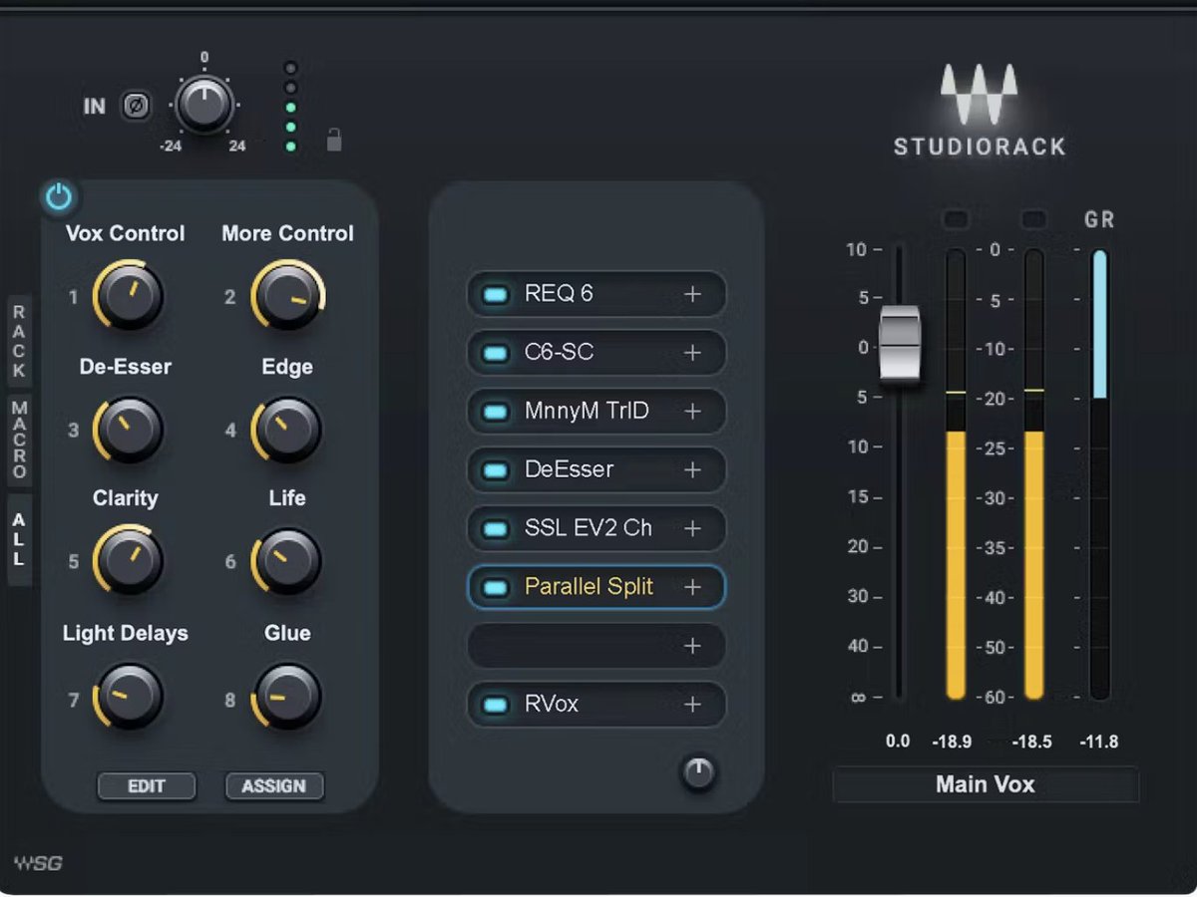Image resolution: width=1197 pixels, height=897 pixels.
Task: Select the RVox plugin slot
Action: (597, 705)
